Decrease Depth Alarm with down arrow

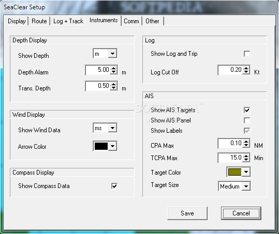tap(114, 72)
